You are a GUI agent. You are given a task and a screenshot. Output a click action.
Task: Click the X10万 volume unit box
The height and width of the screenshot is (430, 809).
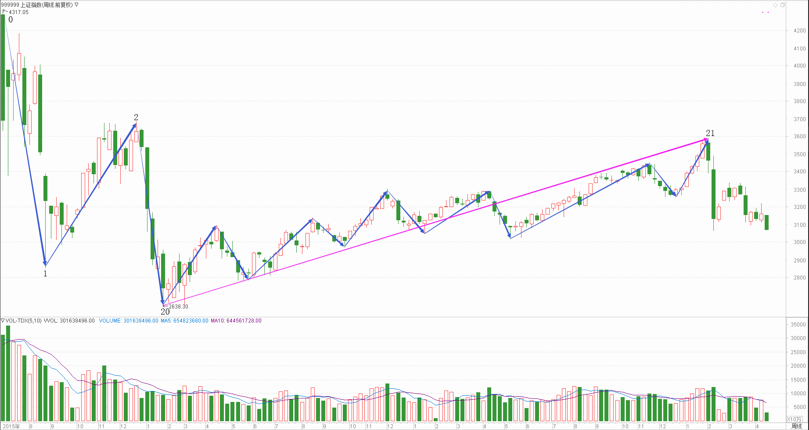(x=794, y=419)
